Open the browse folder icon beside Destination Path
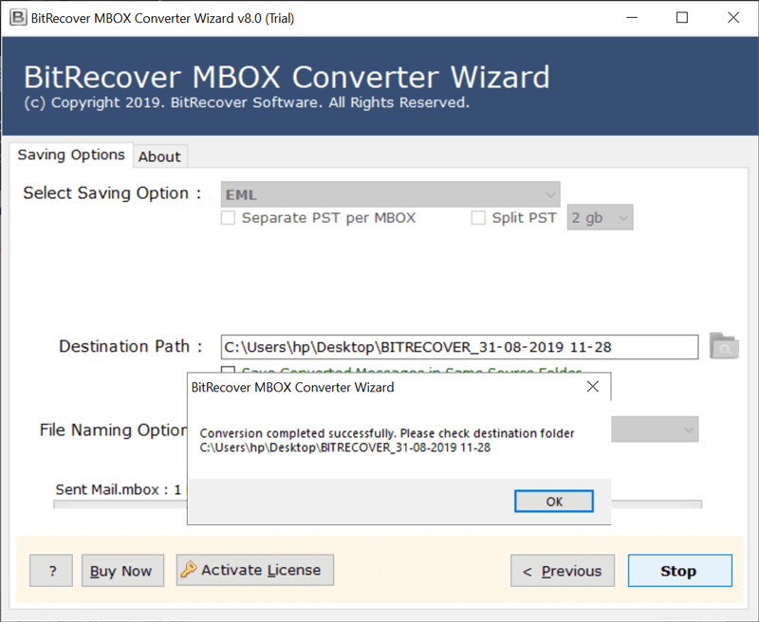759x622 pixels. coord(724,346)
